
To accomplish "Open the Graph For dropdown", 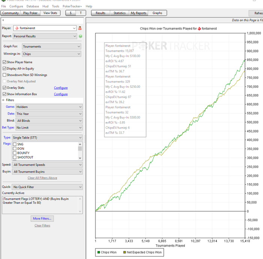I will pyautogui.click(x=51, y=47).
